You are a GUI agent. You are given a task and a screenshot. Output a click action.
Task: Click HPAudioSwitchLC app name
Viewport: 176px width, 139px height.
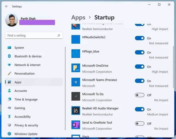[94, 37]
